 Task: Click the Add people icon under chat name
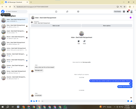(x=79, y=41)
